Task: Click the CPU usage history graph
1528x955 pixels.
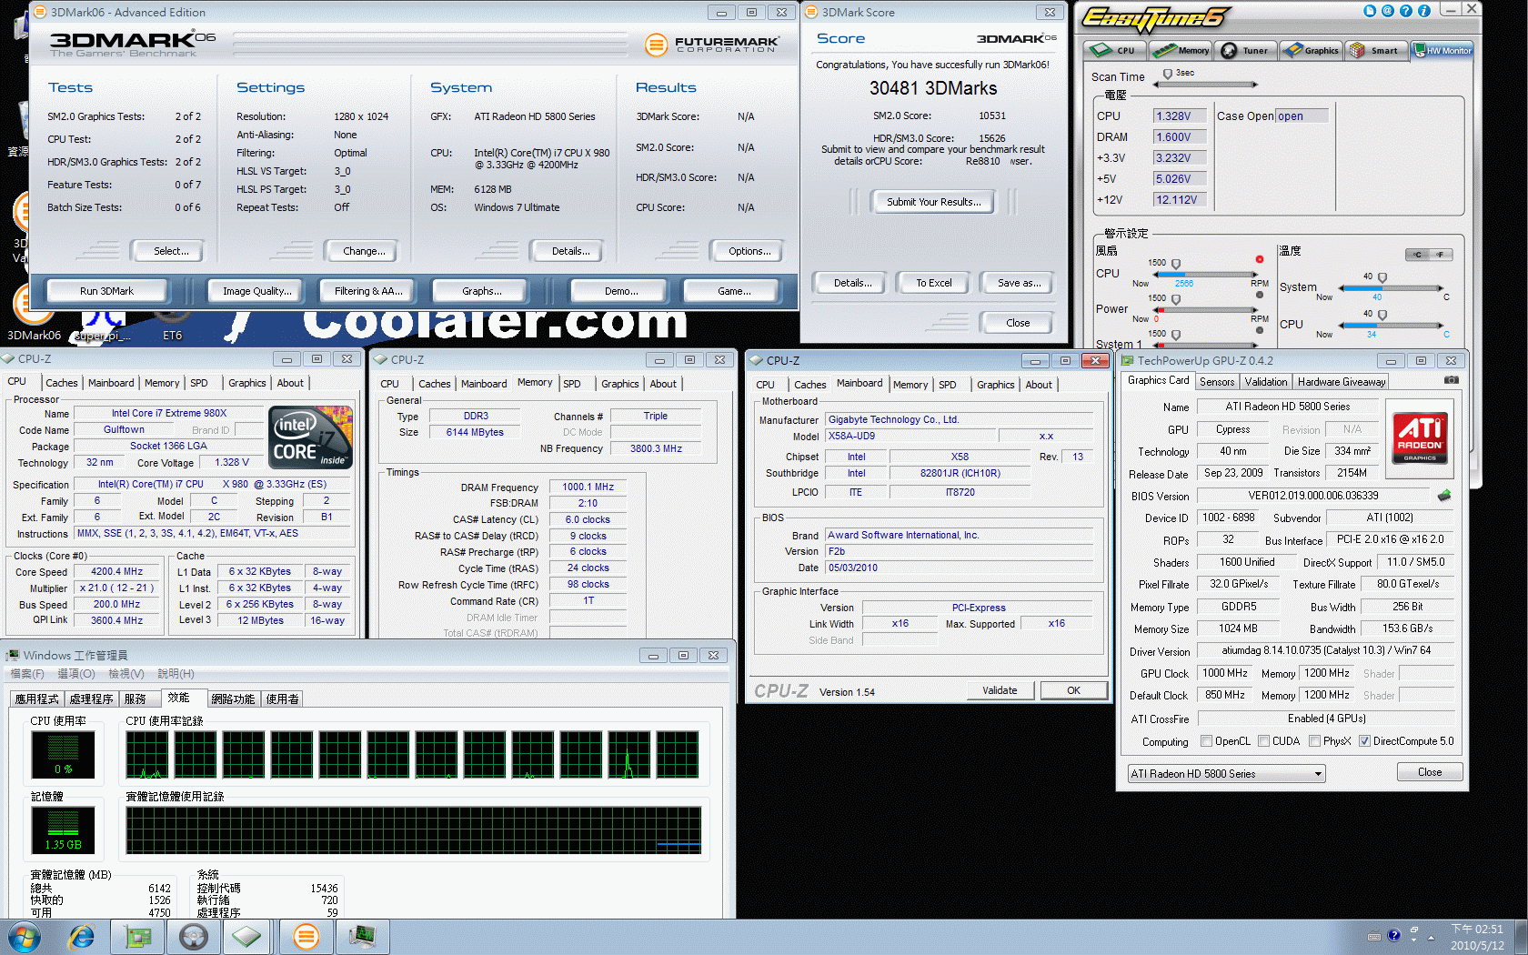Action: [414, 756]
